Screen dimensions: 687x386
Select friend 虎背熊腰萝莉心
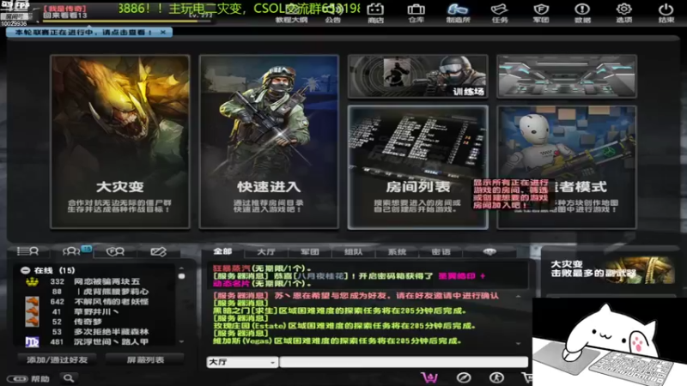coord(113,292)
